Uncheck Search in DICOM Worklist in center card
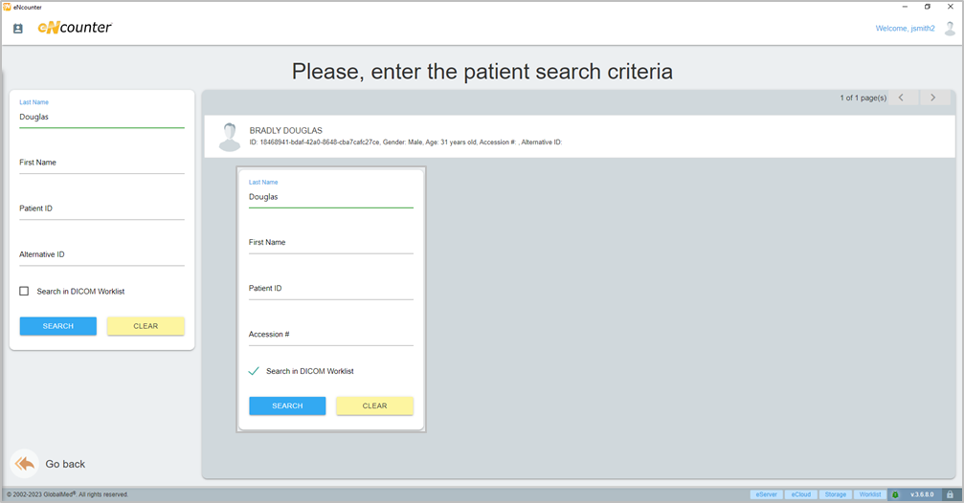The image size is (964, 503). [x=254, y=371]
